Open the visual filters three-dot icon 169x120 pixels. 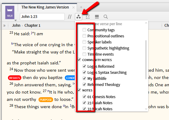click(79, 17)
